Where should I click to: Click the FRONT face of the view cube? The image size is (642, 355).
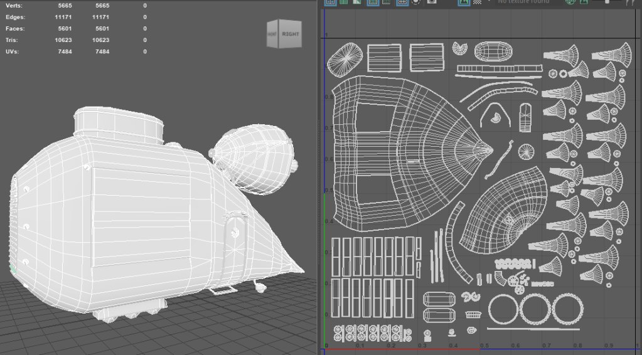(x=272, y=34)
